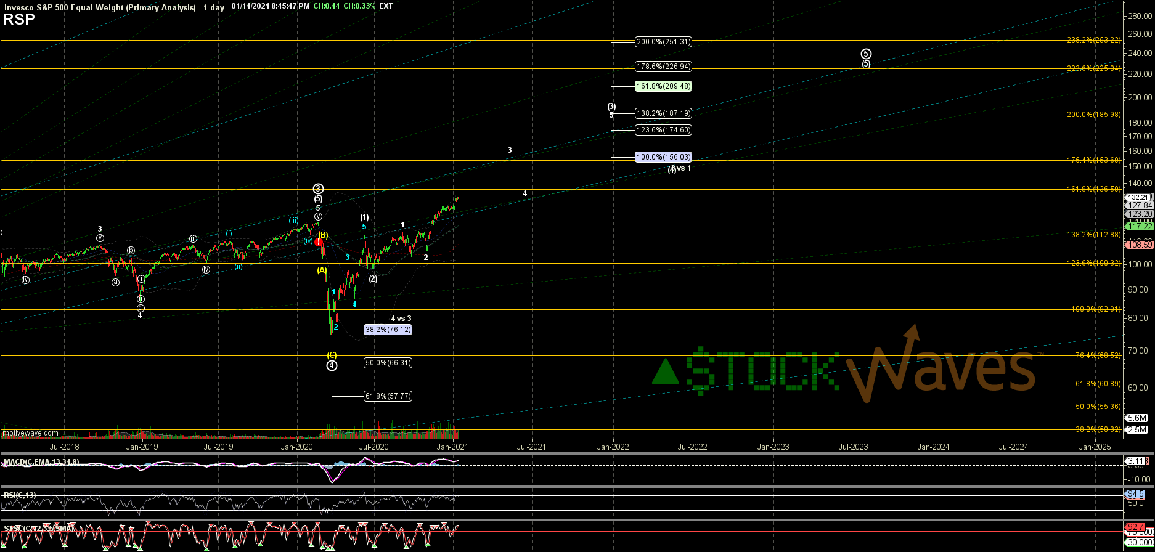Click 280.00 on the price axis
Viewport: 1155px width, 552px height.
point(1141,16)
